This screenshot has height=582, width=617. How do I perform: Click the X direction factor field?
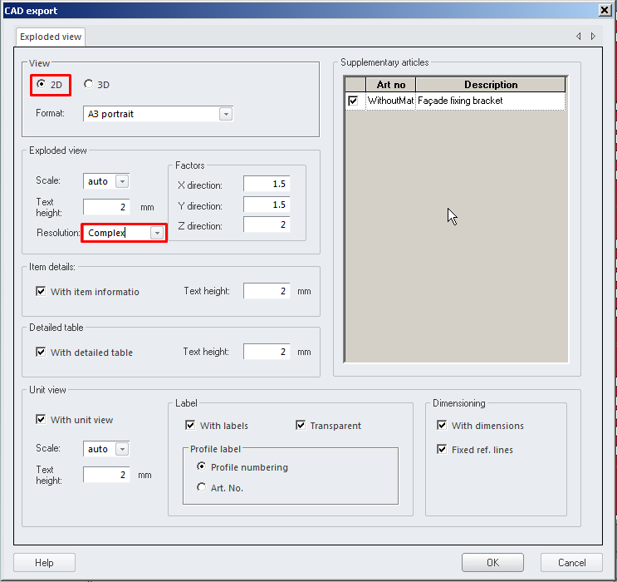(x=267, y=184)
